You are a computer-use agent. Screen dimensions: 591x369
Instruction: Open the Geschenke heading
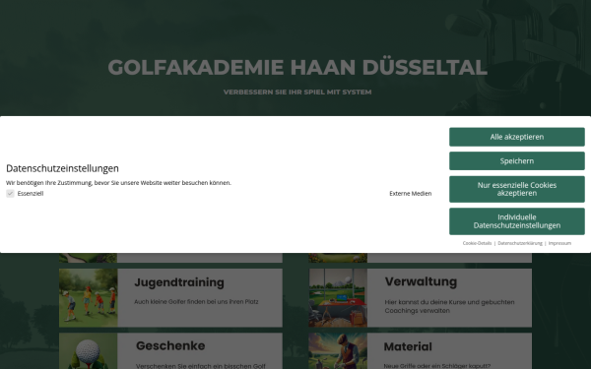[170, 345]
